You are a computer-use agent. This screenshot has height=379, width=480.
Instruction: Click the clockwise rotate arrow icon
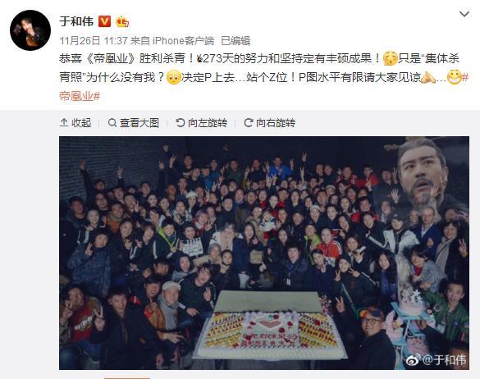(x=249, y=123)
